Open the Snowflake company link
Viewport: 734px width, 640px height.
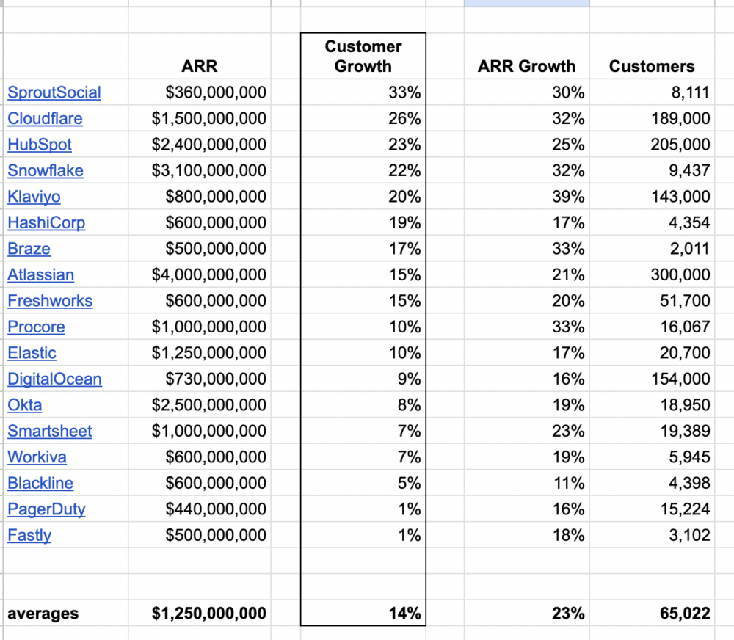[46, 170]
